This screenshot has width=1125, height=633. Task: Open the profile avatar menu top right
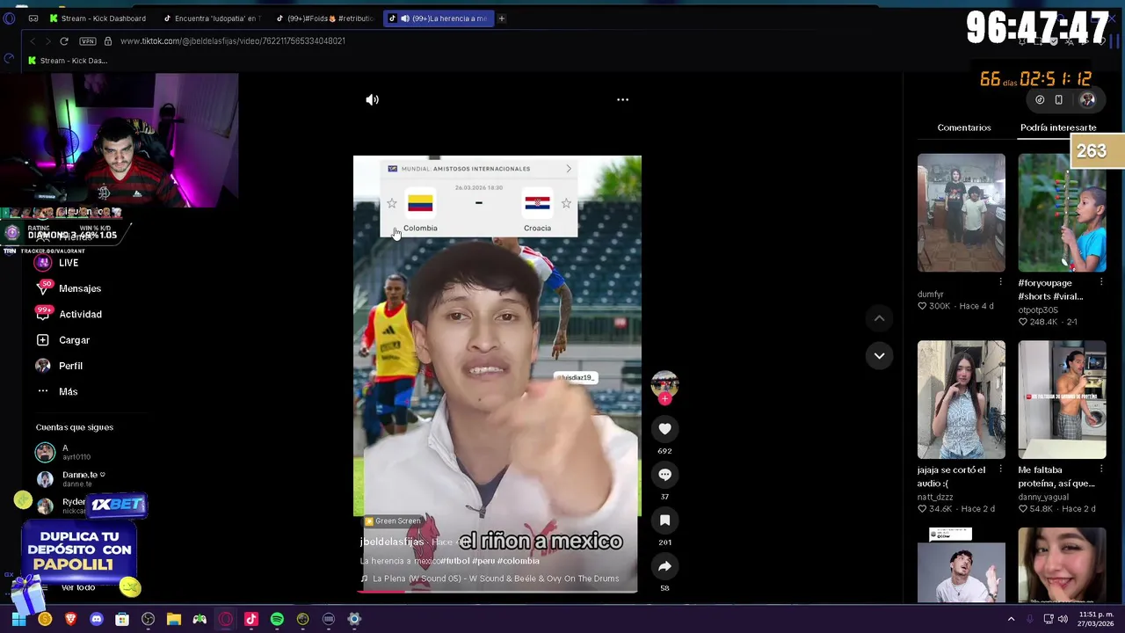[1087, 100]
